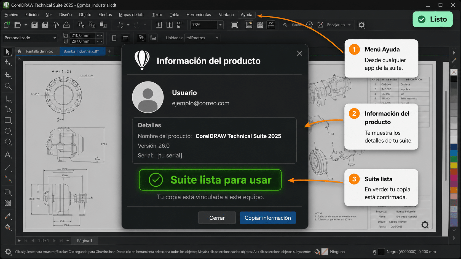Select the Pick tool in toolbox

tap(8, 52)
